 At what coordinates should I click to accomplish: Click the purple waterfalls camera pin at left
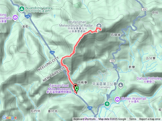point(15,17)
